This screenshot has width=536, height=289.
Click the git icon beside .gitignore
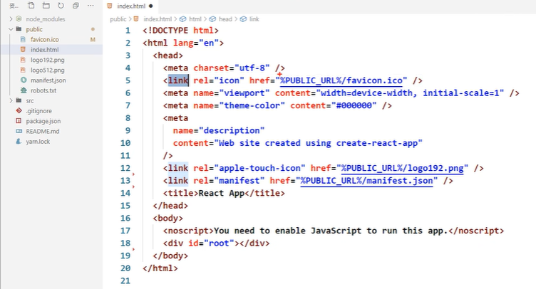point(19,110)
